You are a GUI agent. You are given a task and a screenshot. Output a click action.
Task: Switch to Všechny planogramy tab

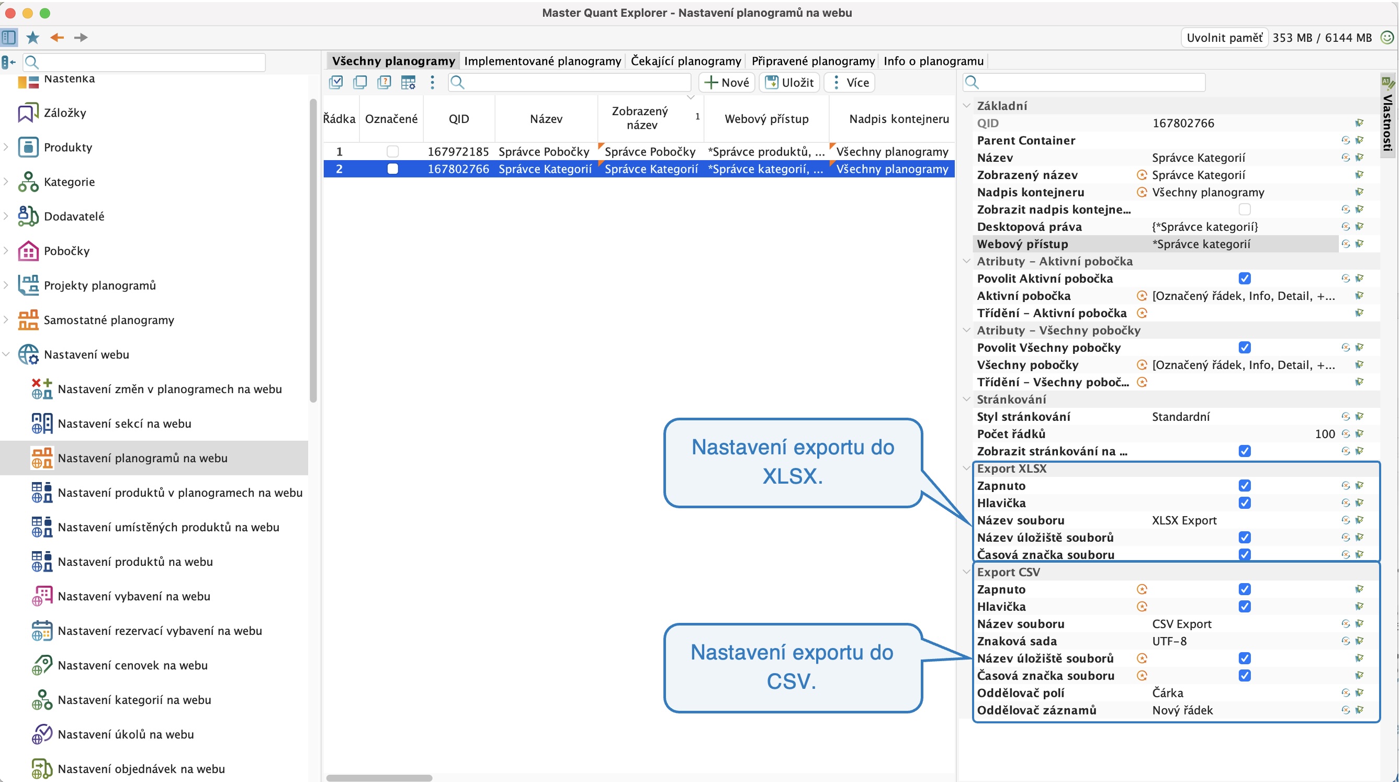tap(393, 60)
